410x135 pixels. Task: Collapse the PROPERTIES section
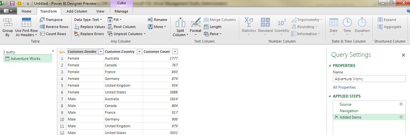(330, 66)
